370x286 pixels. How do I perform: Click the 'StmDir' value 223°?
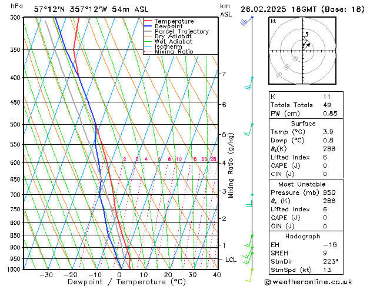[x=331, y=262]
